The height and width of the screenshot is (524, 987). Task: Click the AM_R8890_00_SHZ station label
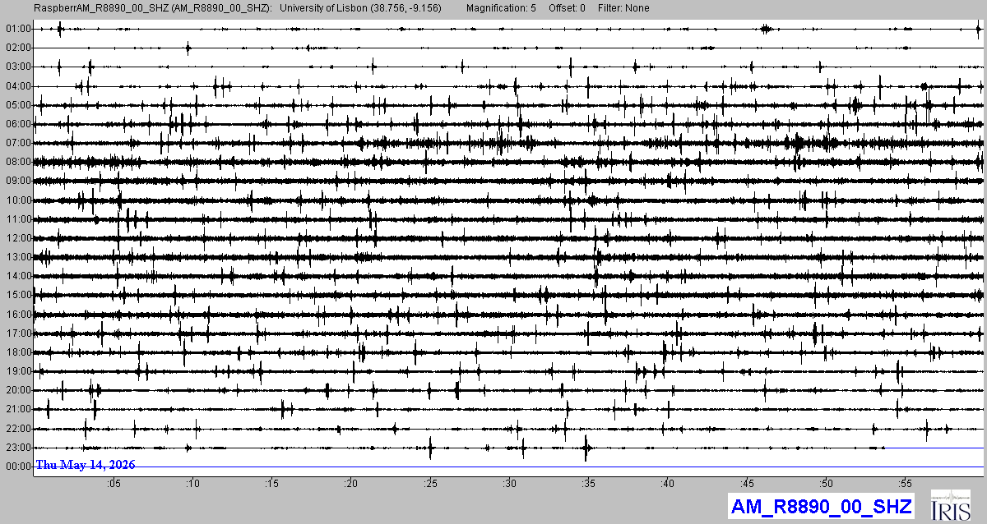point(820,506)
